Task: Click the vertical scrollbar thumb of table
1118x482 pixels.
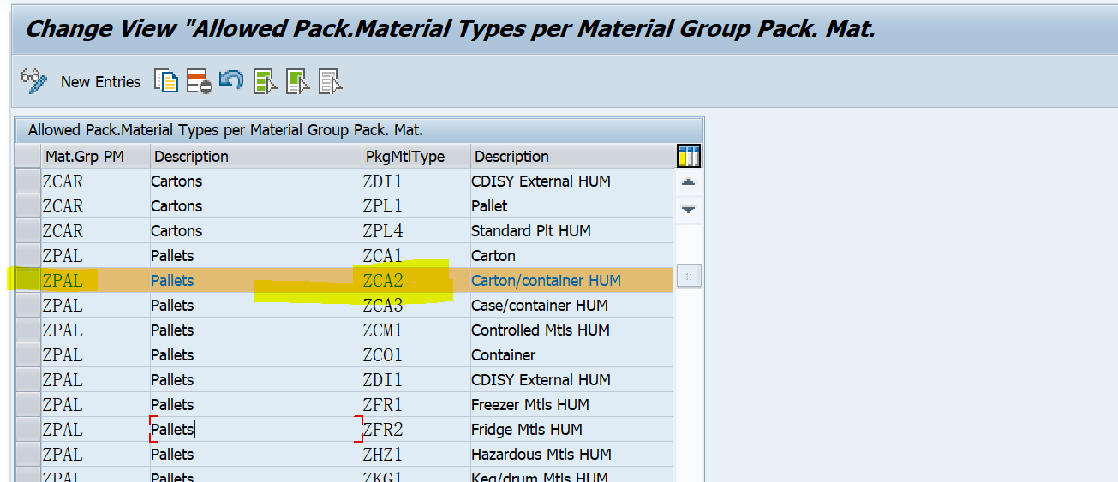Action: point(689,276)
